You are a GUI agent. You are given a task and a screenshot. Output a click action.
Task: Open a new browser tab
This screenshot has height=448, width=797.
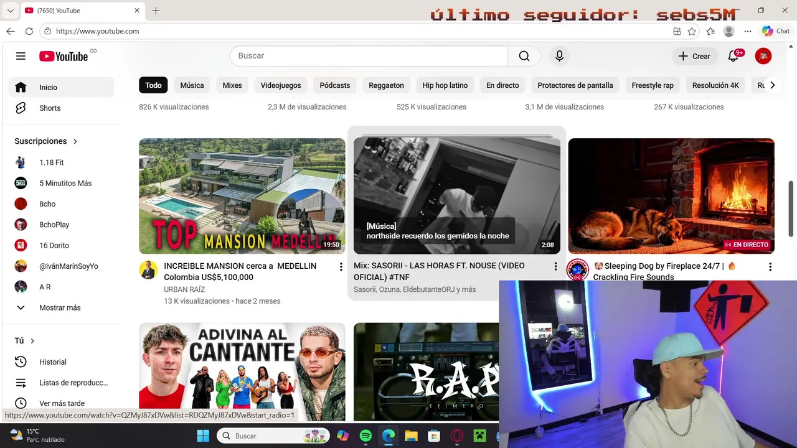[156, 11]
